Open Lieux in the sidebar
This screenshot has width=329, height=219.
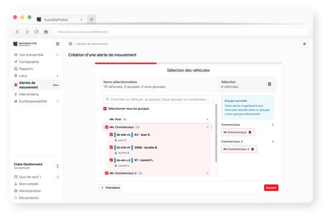click(23, 76)
